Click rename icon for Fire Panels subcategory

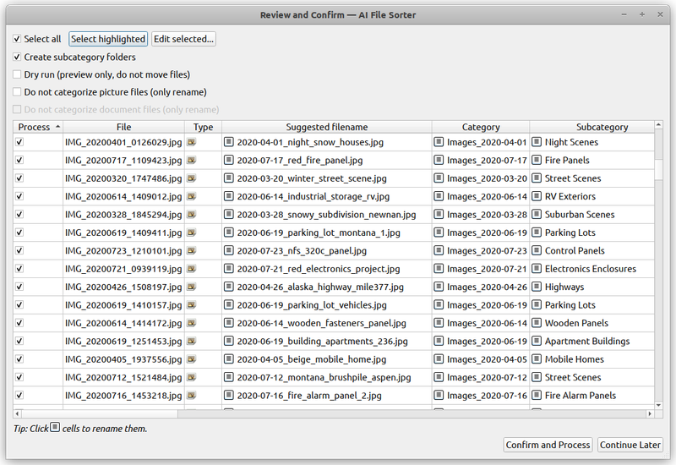(537, 160)
